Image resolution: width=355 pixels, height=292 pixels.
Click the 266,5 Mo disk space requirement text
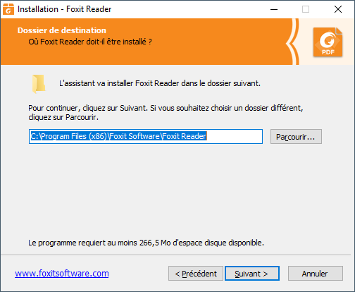146,243
